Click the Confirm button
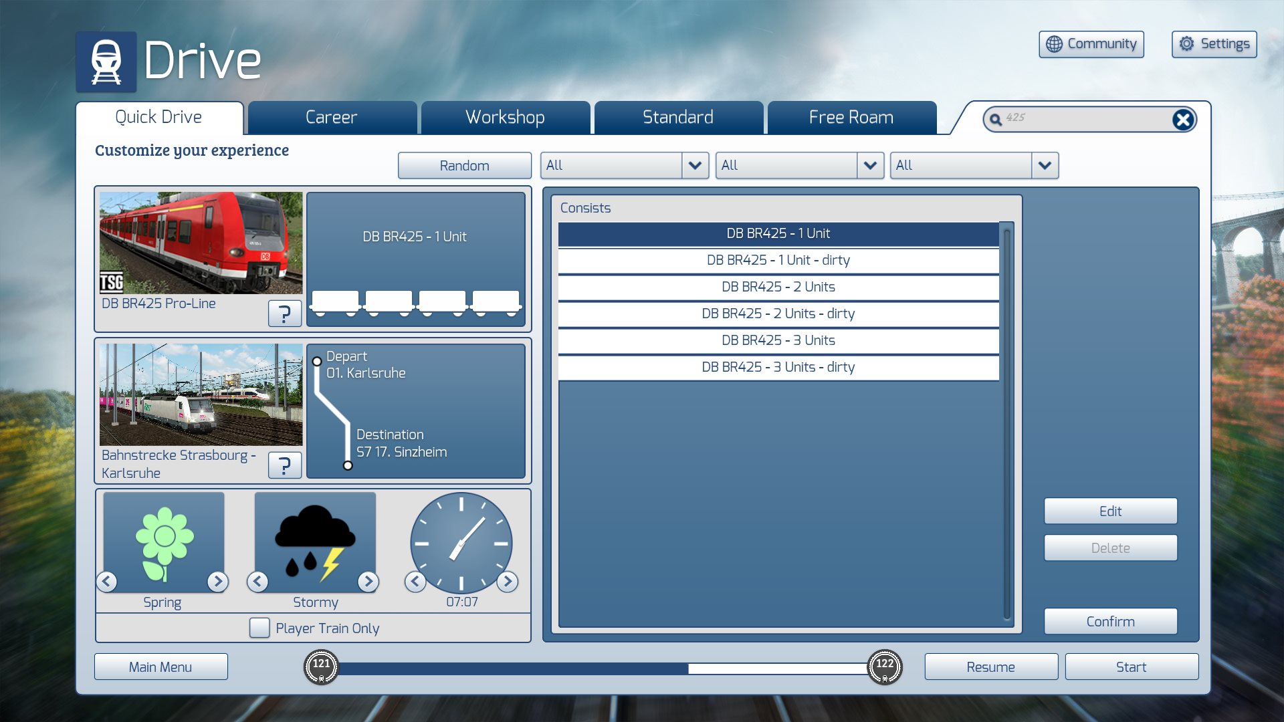This screenshot has width=1284, height=722. 1110,621
